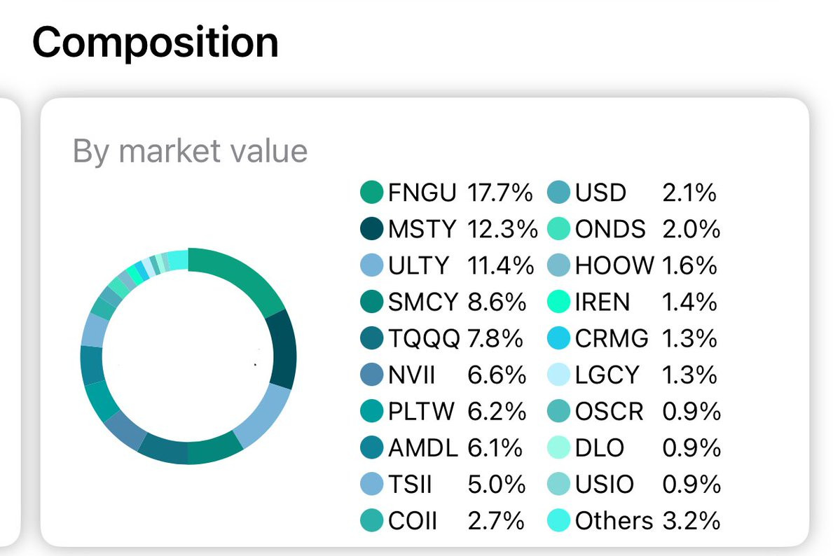Click the By market value label
Screen dimensions: 840x556
190,151
